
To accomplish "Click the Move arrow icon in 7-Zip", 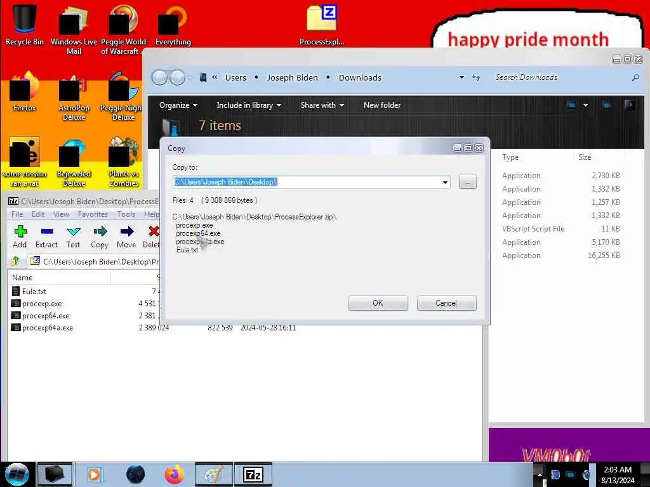I will click(x=126, y=237).
